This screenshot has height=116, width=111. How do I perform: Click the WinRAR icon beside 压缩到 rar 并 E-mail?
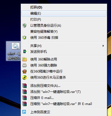tap(25, 104)
